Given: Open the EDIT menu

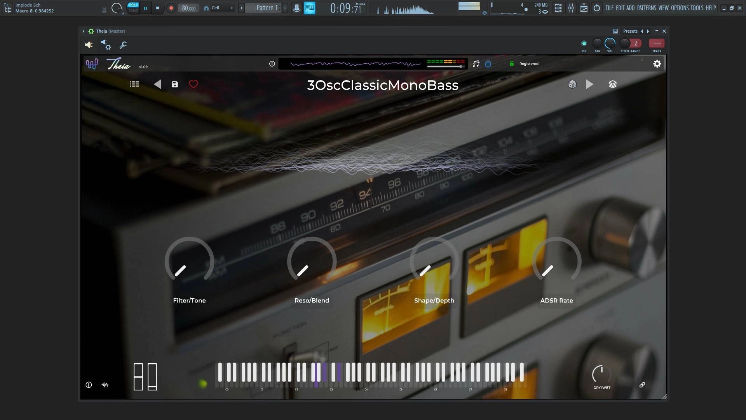Looking at the screenshot, I should pos(620,8).
